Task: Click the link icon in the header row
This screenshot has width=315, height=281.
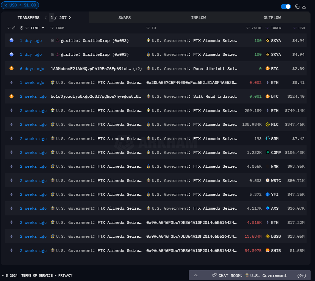Action: 14,28
